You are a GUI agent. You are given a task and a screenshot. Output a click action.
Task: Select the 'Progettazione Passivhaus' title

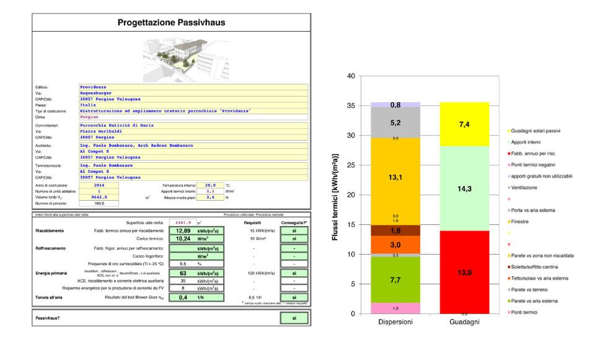pyautogui.click(x=171, y=22)
